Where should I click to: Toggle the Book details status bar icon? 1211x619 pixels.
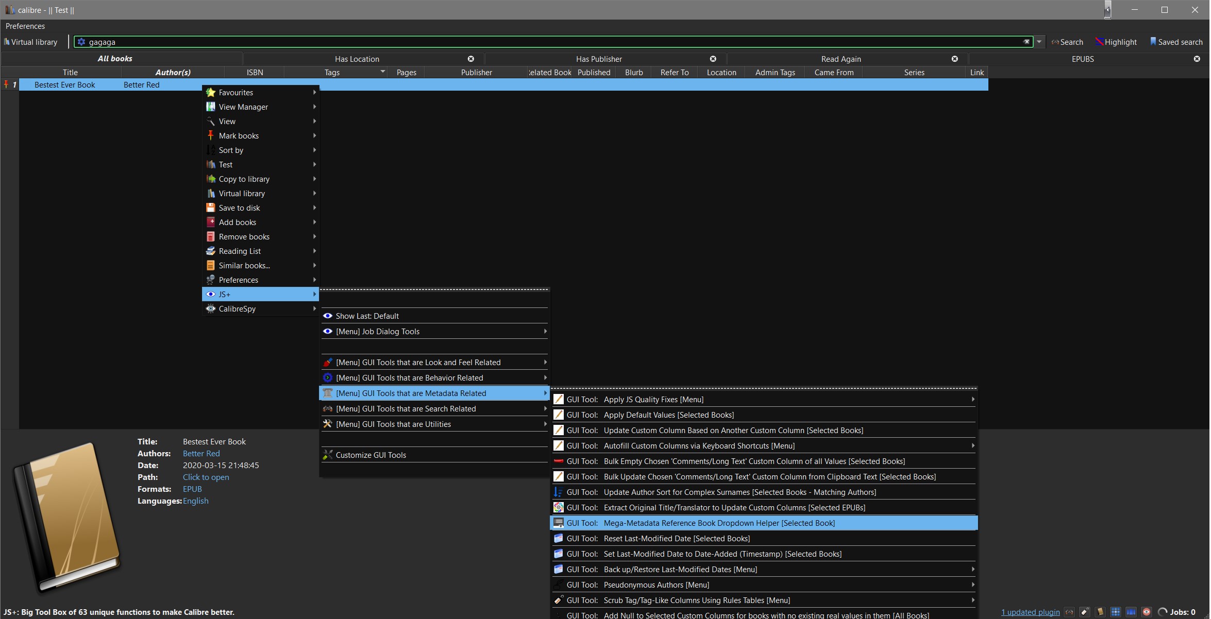[1100, 612]
